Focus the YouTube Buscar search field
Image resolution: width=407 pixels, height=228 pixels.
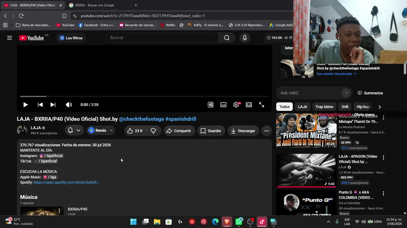(x=162, y=38)
